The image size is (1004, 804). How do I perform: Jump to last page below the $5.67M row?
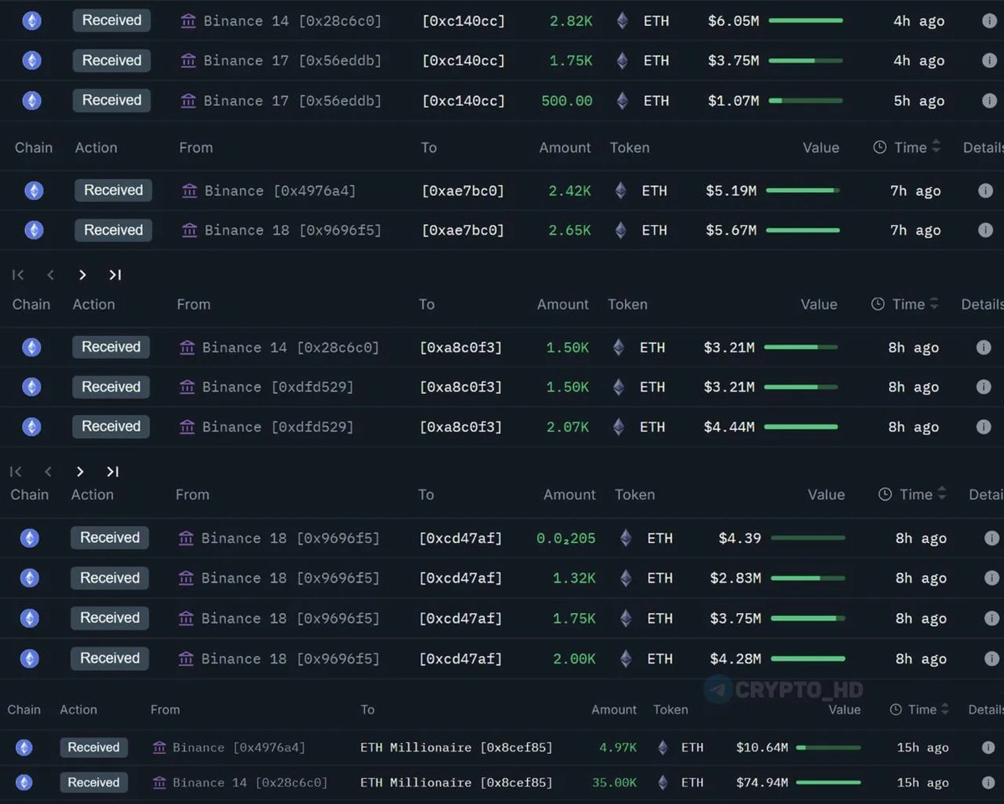click(x=115, y=274)
